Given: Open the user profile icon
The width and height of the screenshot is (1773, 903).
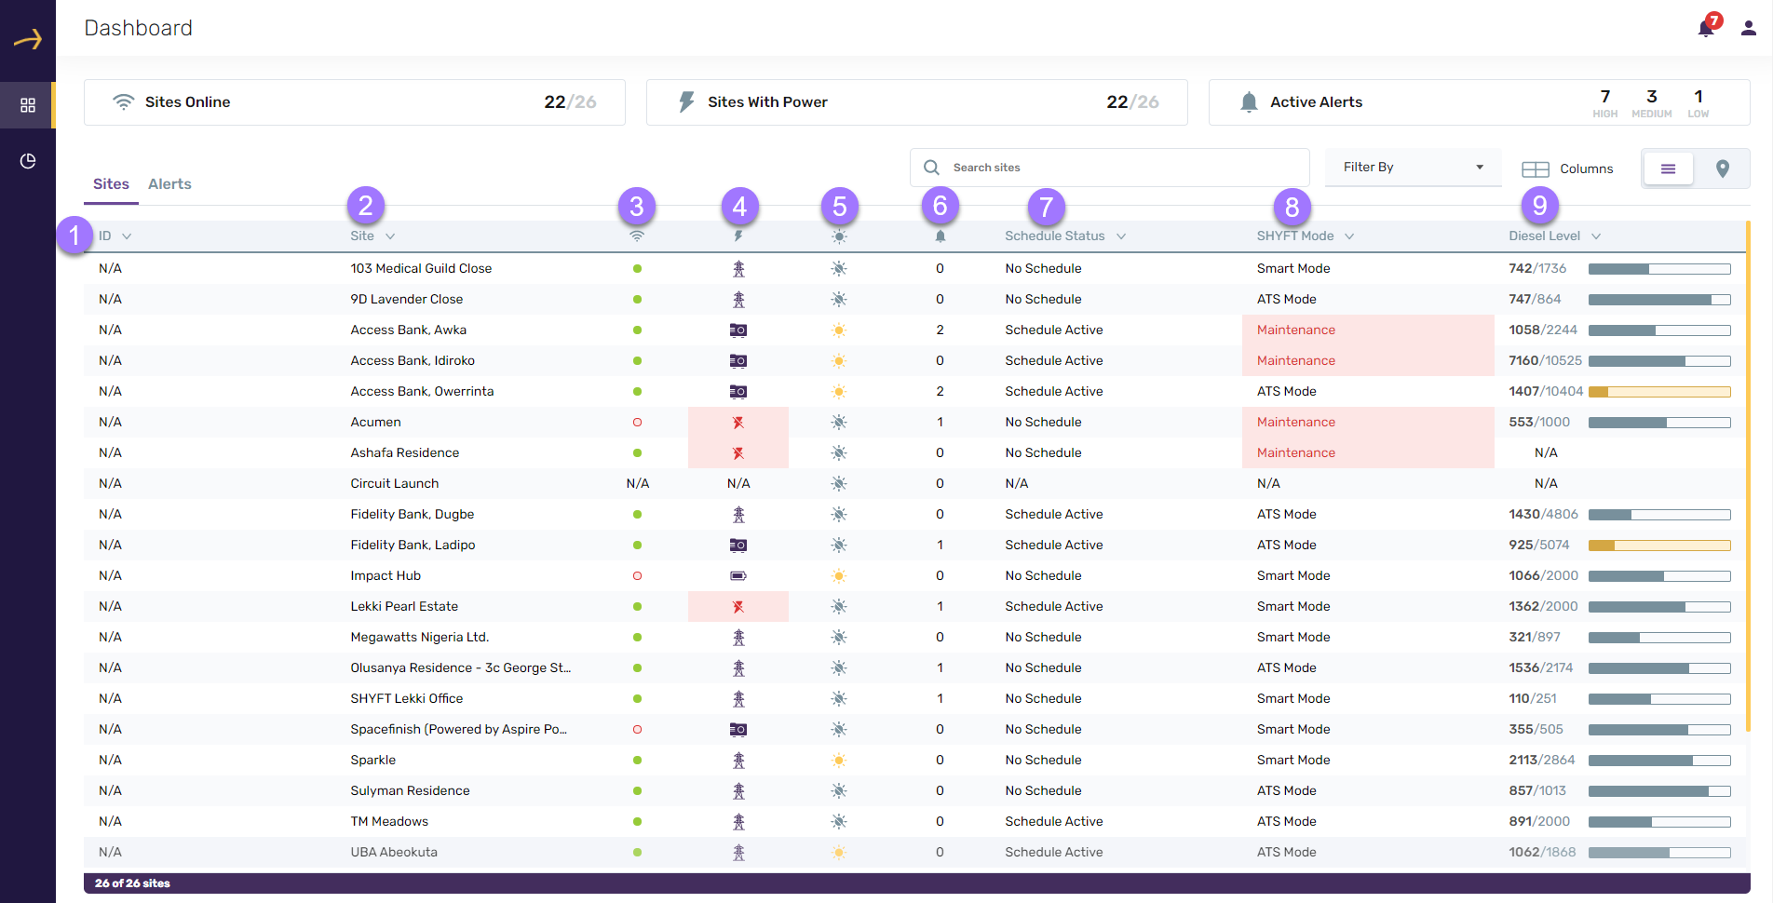Looking at the screenshot, I should [x=1749, y=28].
